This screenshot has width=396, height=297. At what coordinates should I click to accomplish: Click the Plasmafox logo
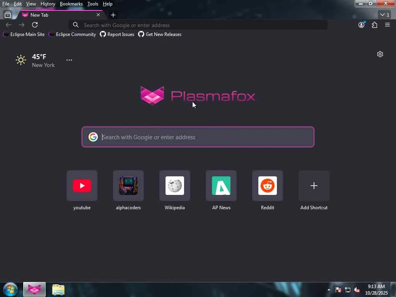pyautogui.click(x=198, y=96)
